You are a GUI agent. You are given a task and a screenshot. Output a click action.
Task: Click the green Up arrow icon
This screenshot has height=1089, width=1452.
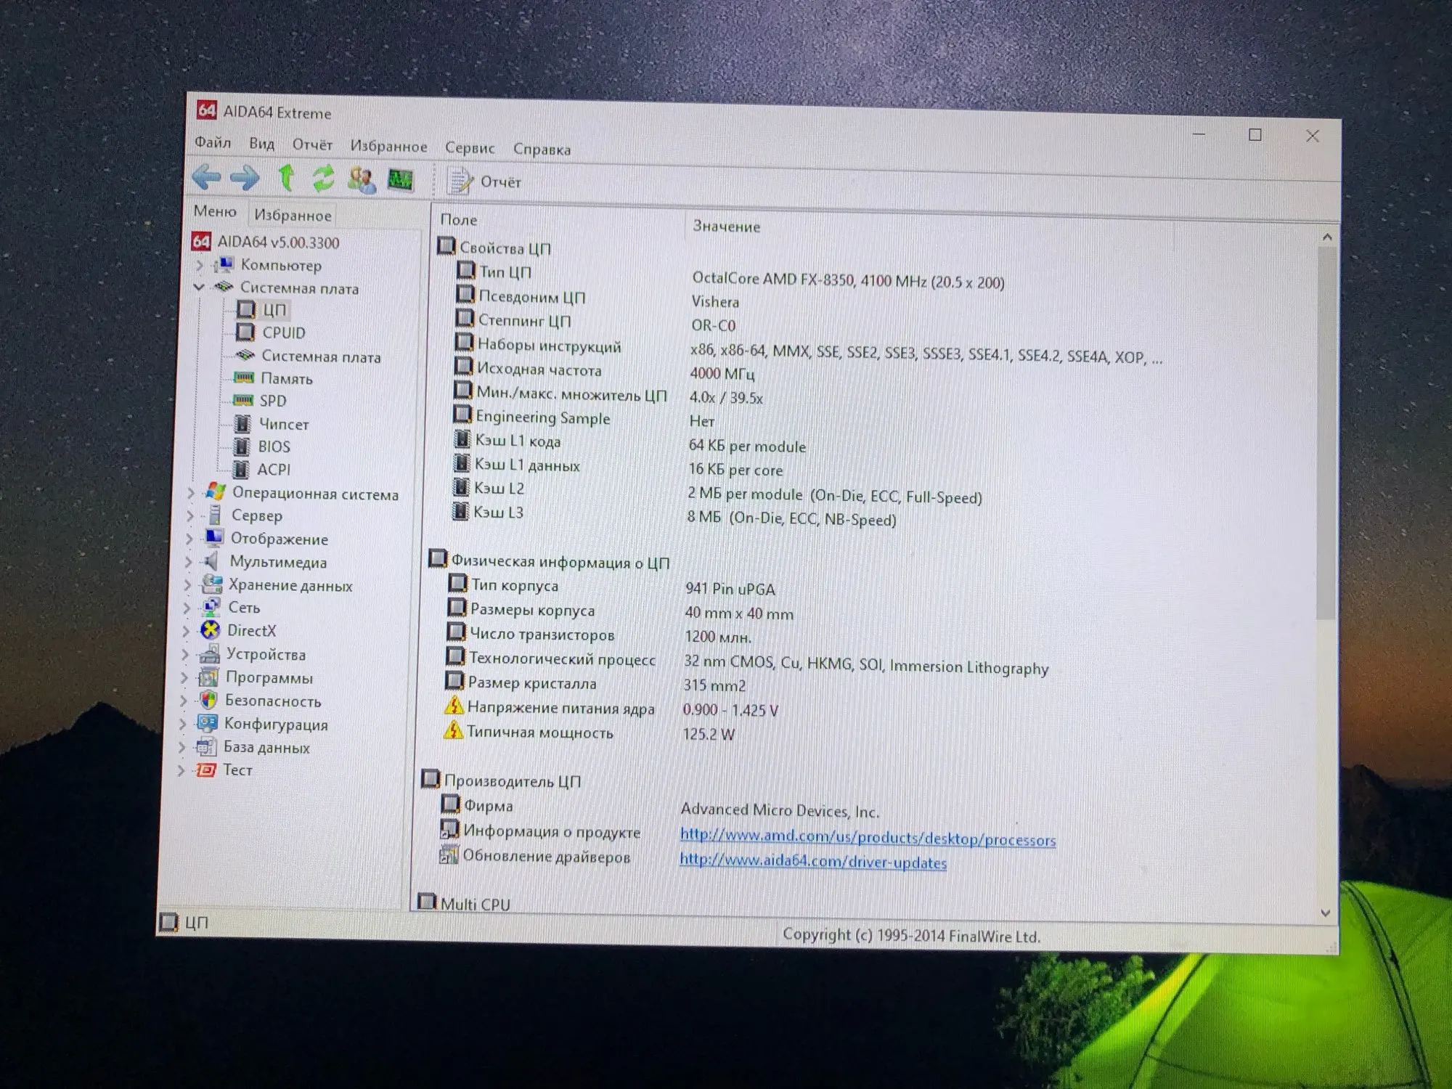coord(286,177)
